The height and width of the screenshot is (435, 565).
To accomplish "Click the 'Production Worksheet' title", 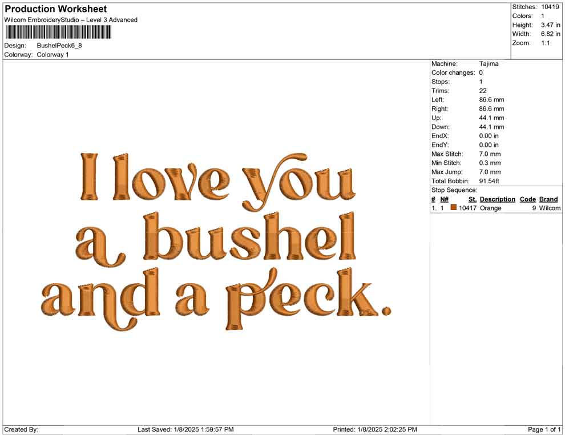I will tap(56, 9).
